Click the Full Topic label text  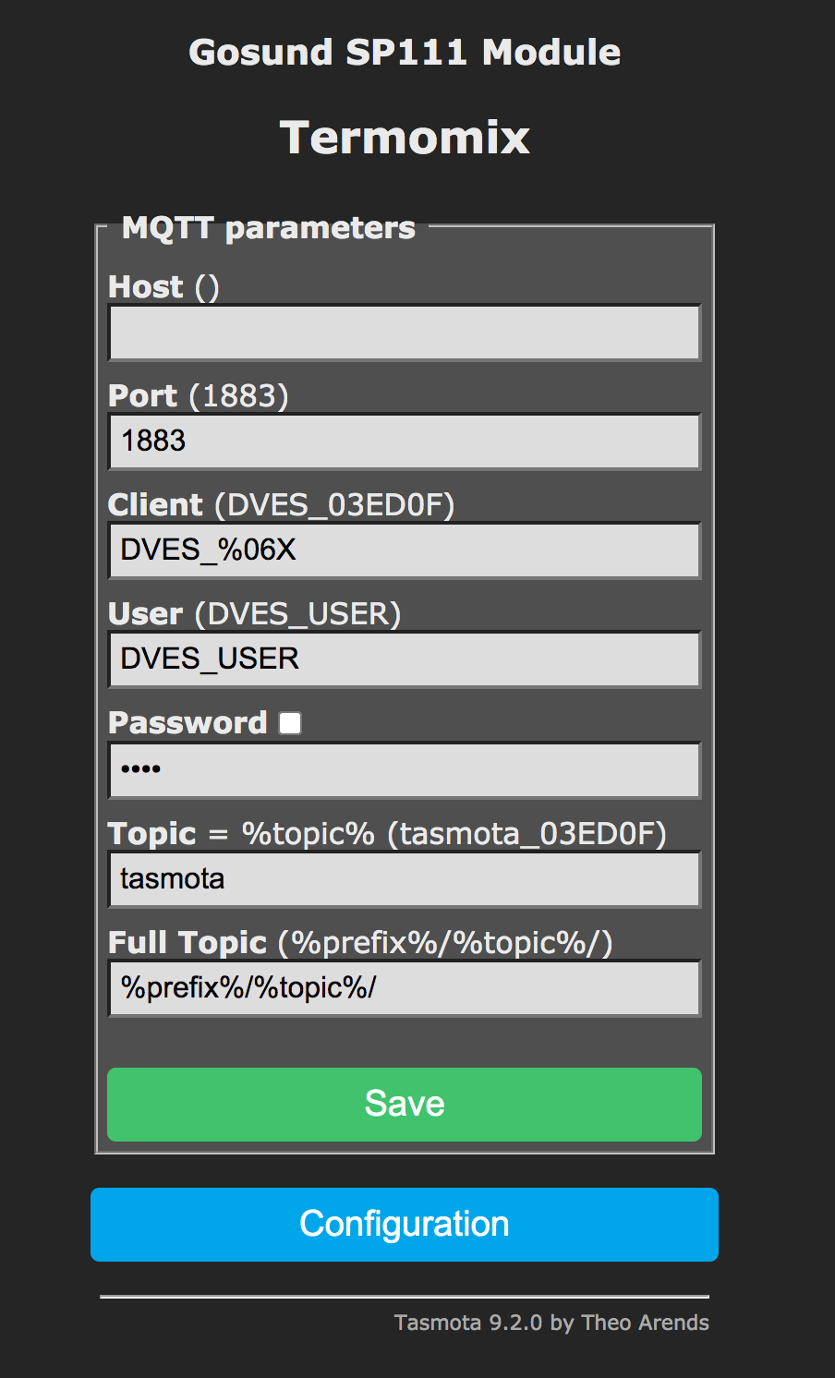[188, 943]
